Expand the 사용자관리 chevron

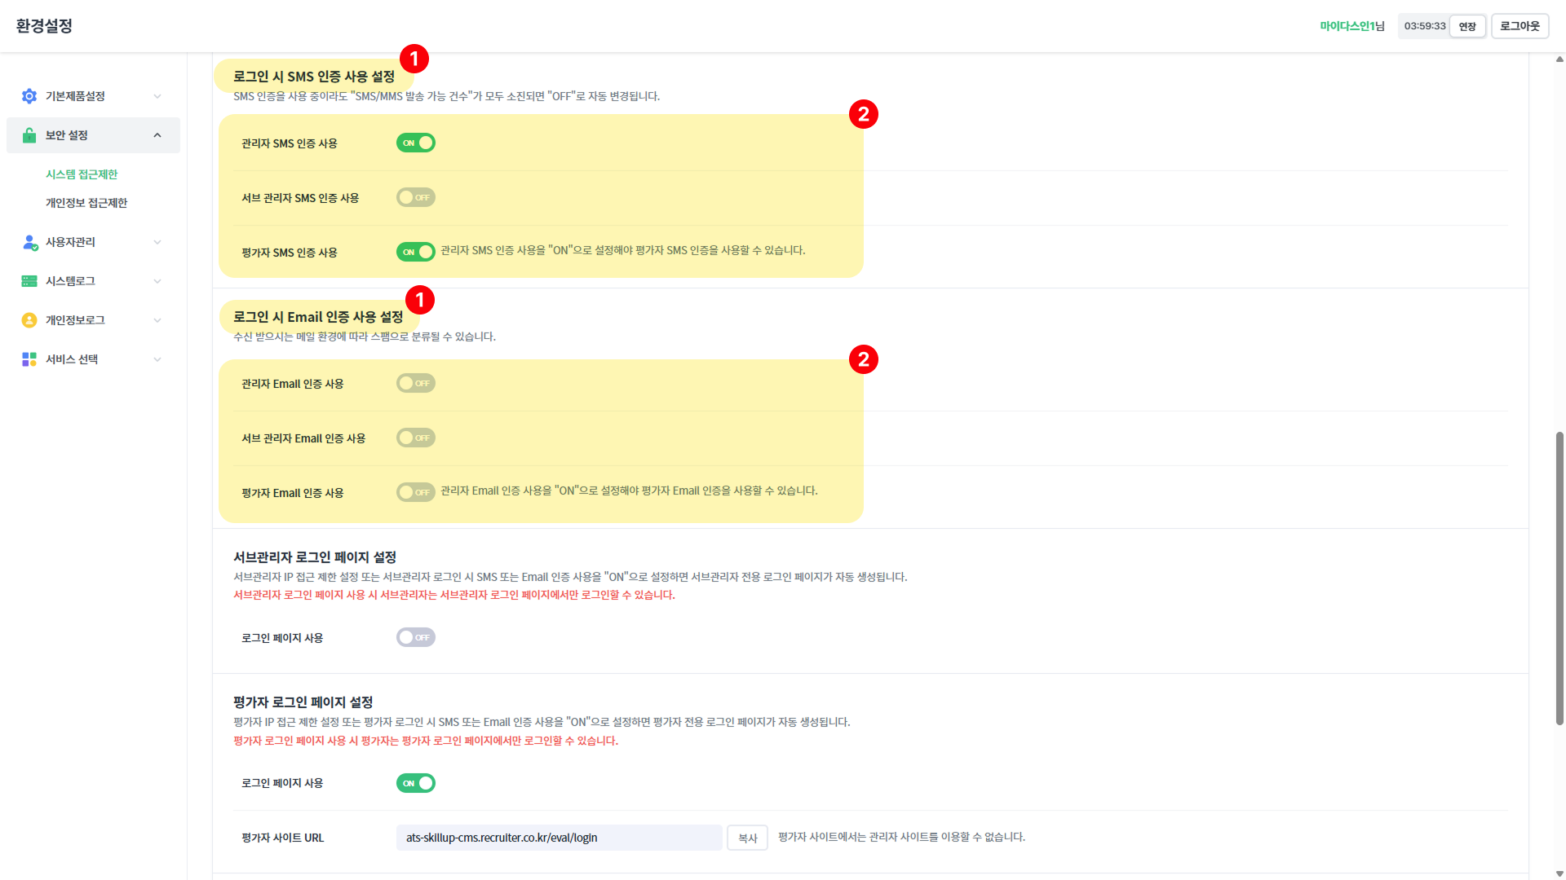click(157, 242)
